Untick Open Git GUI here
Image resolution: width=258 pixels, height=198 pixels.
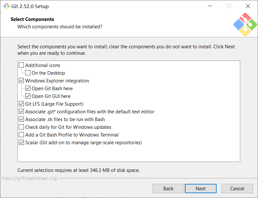pos(28,96)
